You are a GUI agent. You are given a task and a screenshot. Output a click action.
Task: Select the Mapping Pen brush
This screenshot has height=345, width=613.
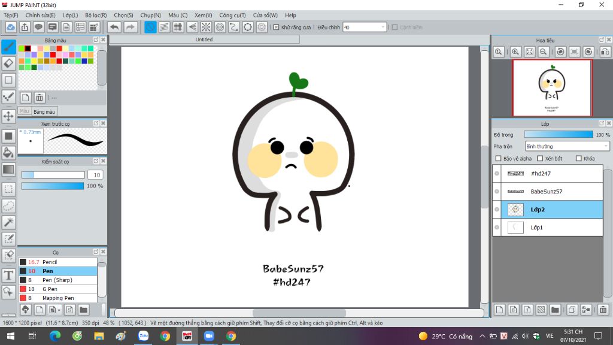click(x=58, y=298)
